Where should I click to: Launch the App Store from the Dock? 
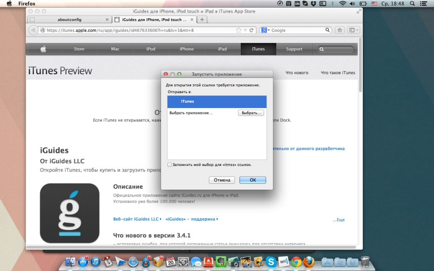[x=83, y=261]
